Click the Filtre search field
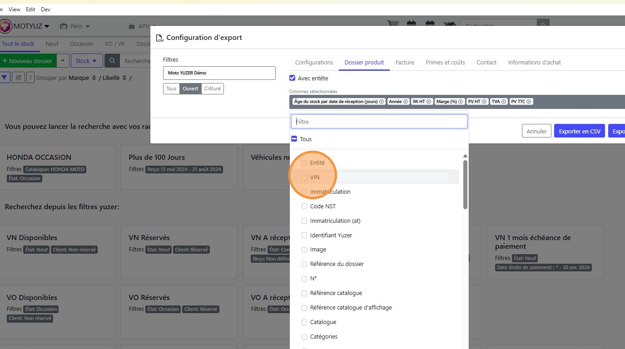This screenshot has width=625, height=349. click(379, 122)
